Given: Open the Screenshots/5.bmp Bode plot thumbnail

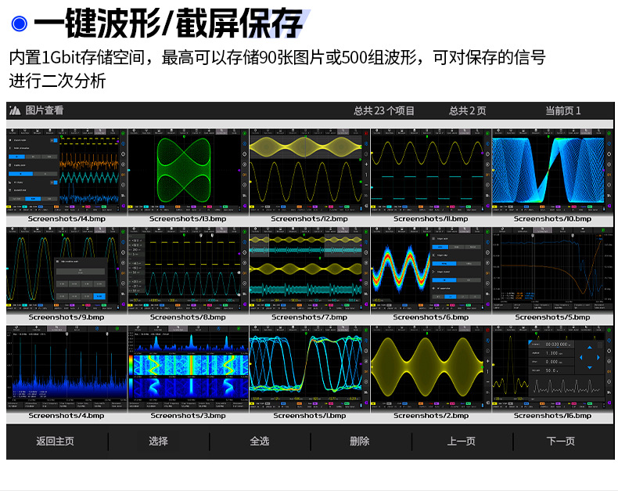Looking at the screenshot, I should point(552,269).
